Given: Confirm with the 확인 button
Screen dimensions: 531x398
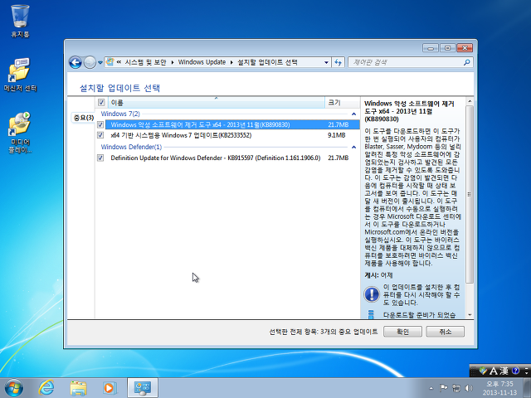Looking at the screenshot, I should [x=402, y=332].
